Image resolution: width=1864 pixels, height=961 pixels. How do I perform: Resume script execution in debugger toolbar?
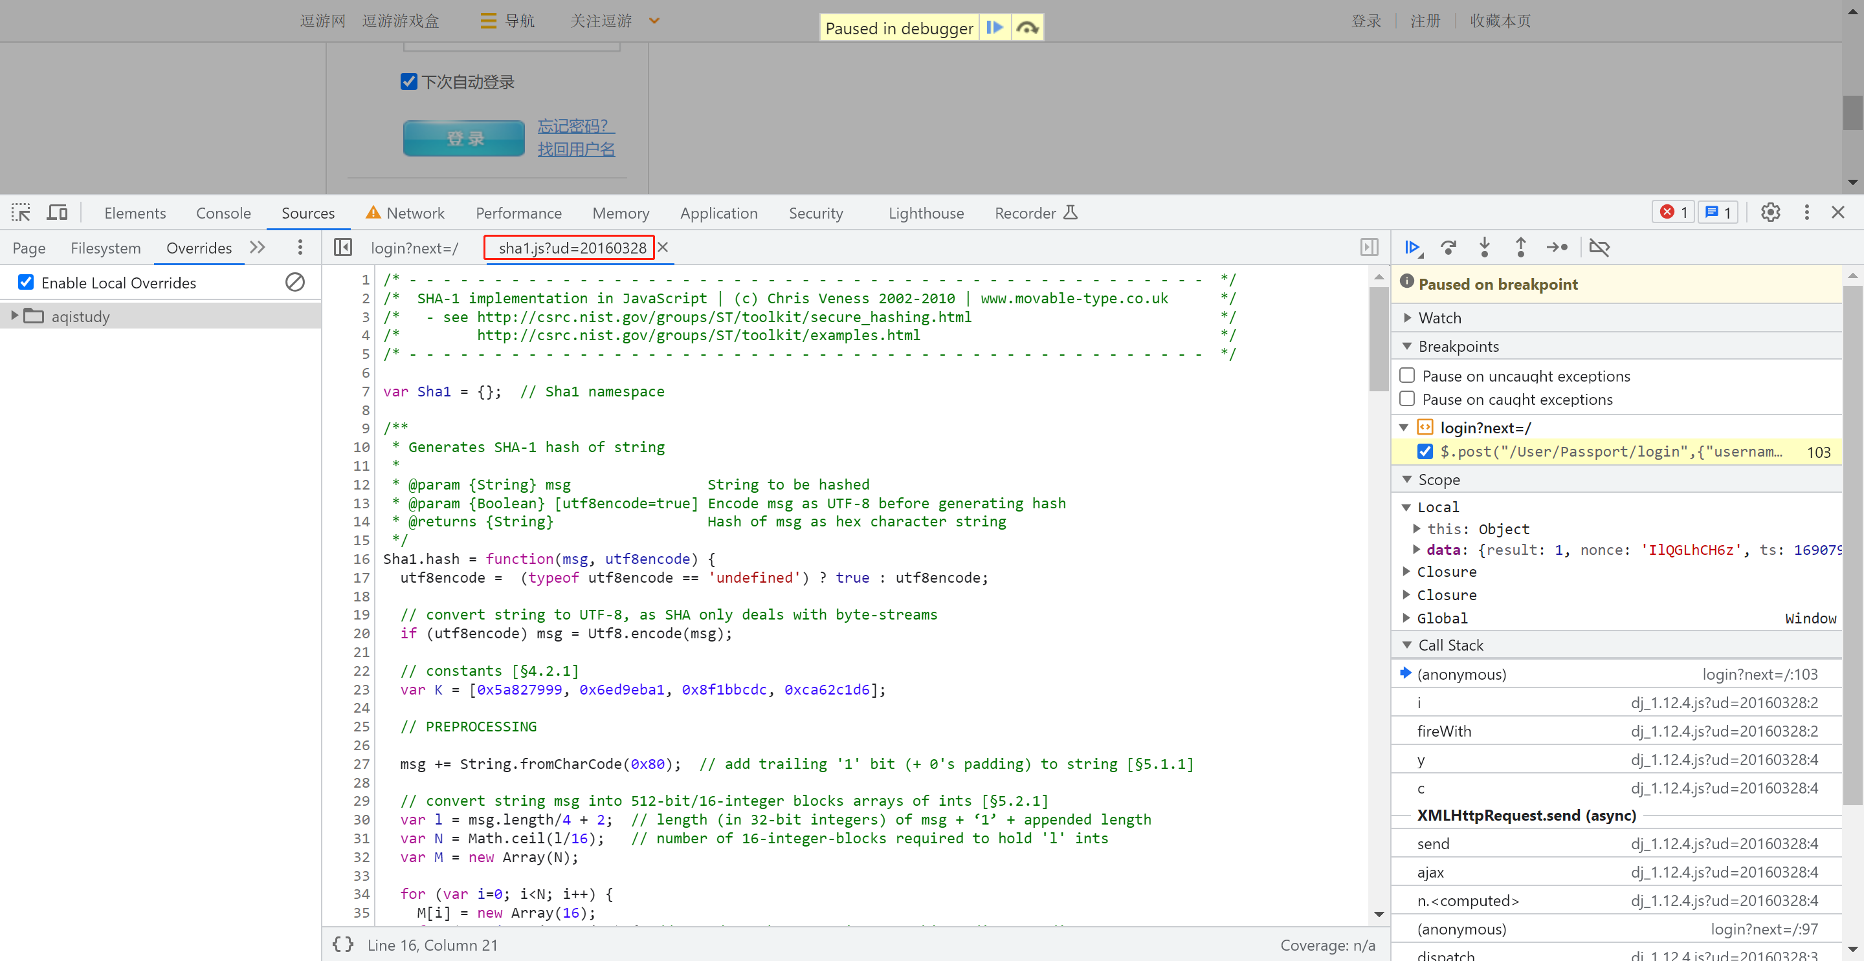point(1412,247)
